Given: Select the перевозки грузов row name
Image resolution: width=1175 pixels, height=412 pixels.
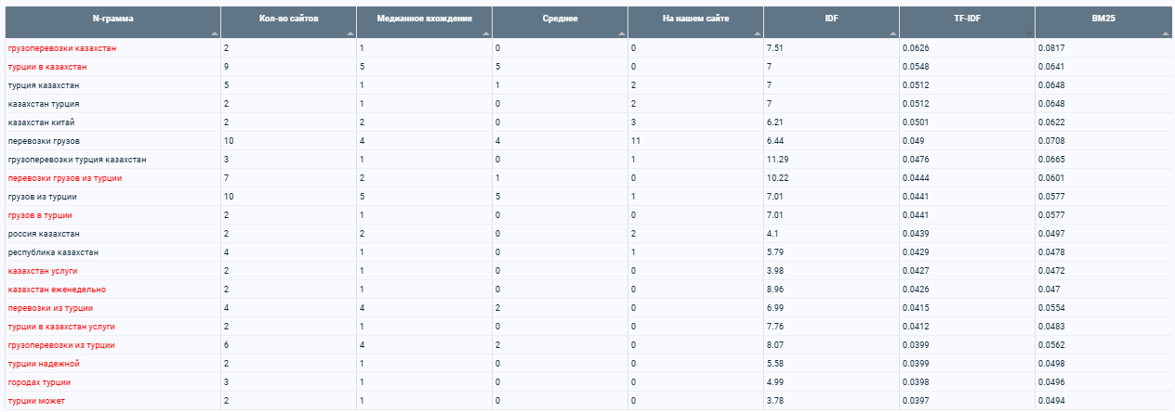Looking at the screenshot, I should [x=44, y=140].
